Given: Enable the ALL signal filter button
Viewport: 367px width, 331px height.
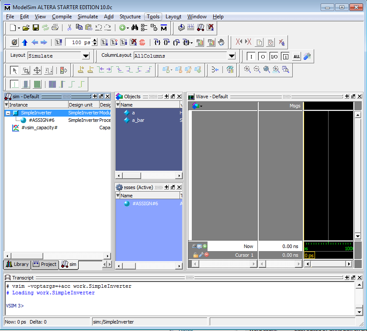Looking at the screenshot, I should coord(296,56).
